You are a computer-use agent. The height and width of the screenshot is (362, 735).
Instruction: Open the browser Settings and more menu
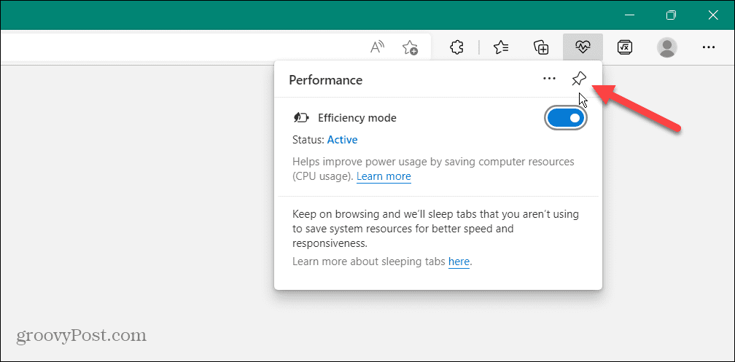(708, 47)
